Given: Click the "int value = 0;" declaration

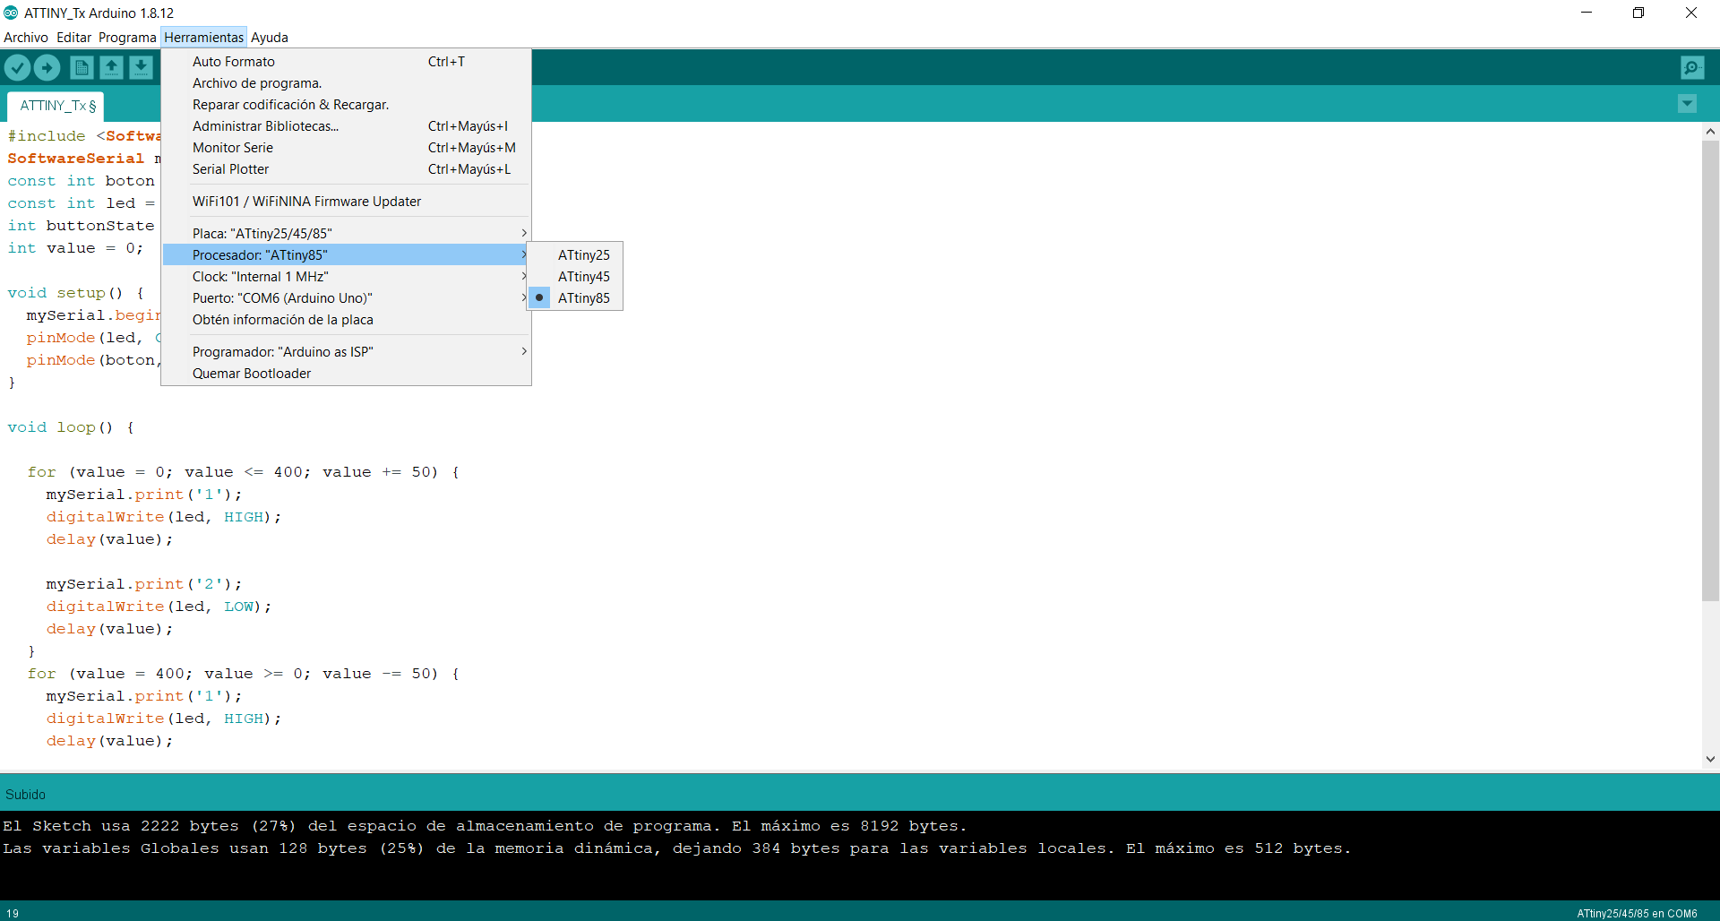Looking at the screenshot, I should coord(75,248).
